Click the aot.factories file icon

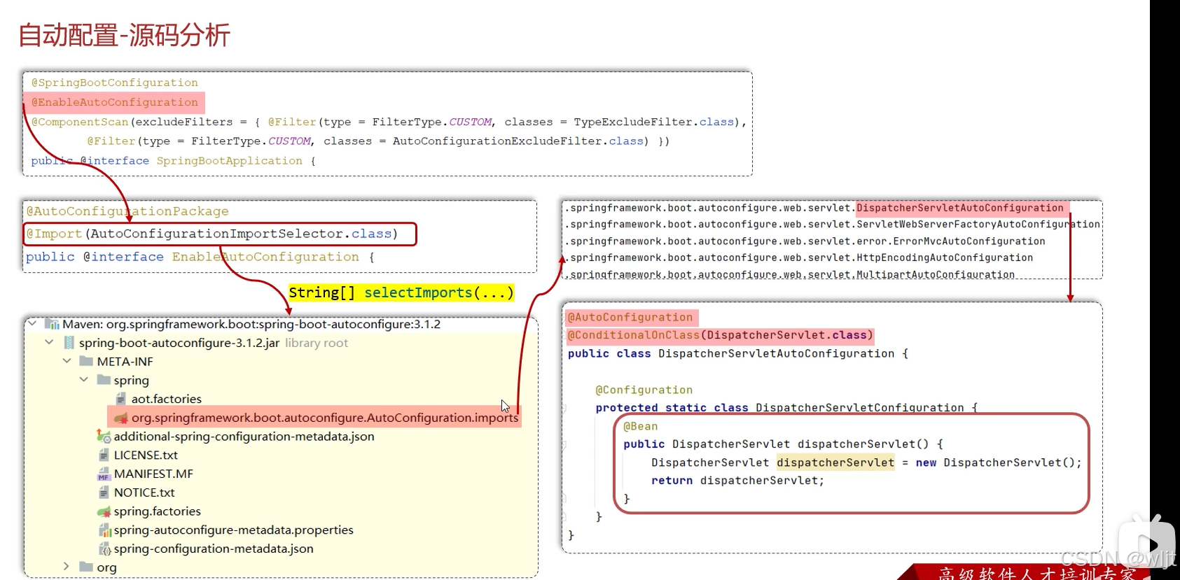click(120, 398)
